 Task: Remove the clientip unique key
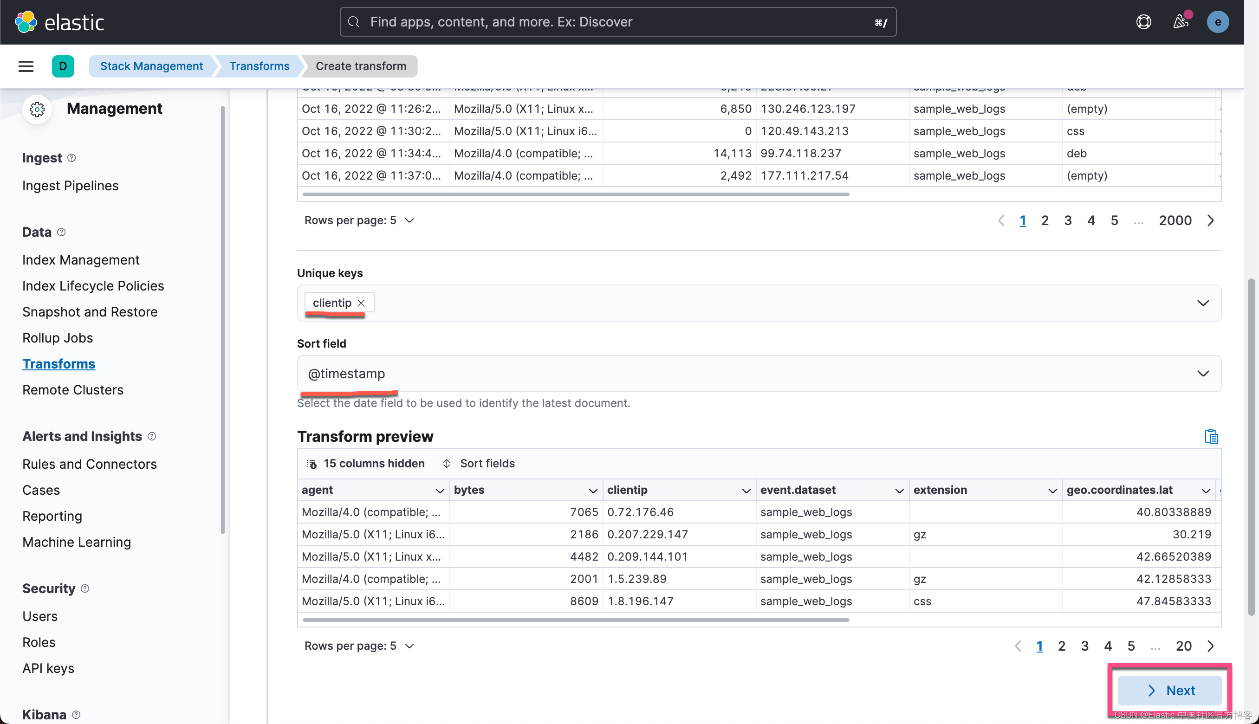(x=362, y=303)
